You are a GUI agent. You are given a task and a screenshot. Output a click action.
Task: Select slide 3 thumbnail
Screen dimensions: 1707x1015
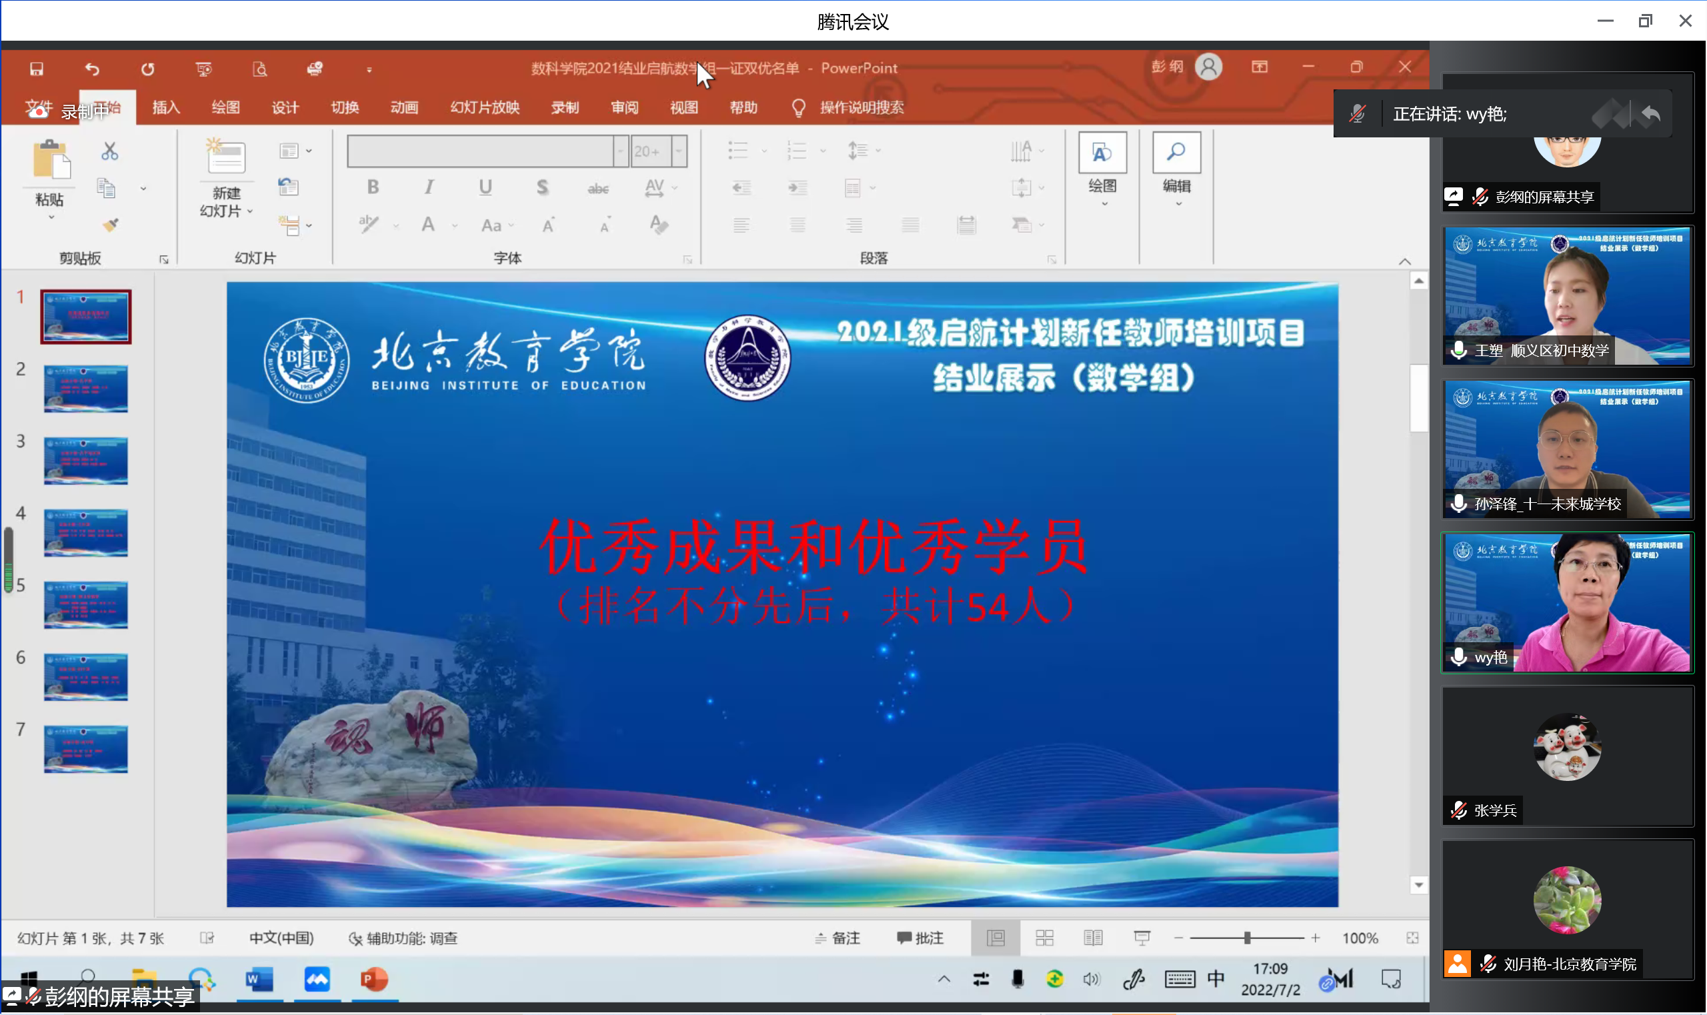click(85, 461)
